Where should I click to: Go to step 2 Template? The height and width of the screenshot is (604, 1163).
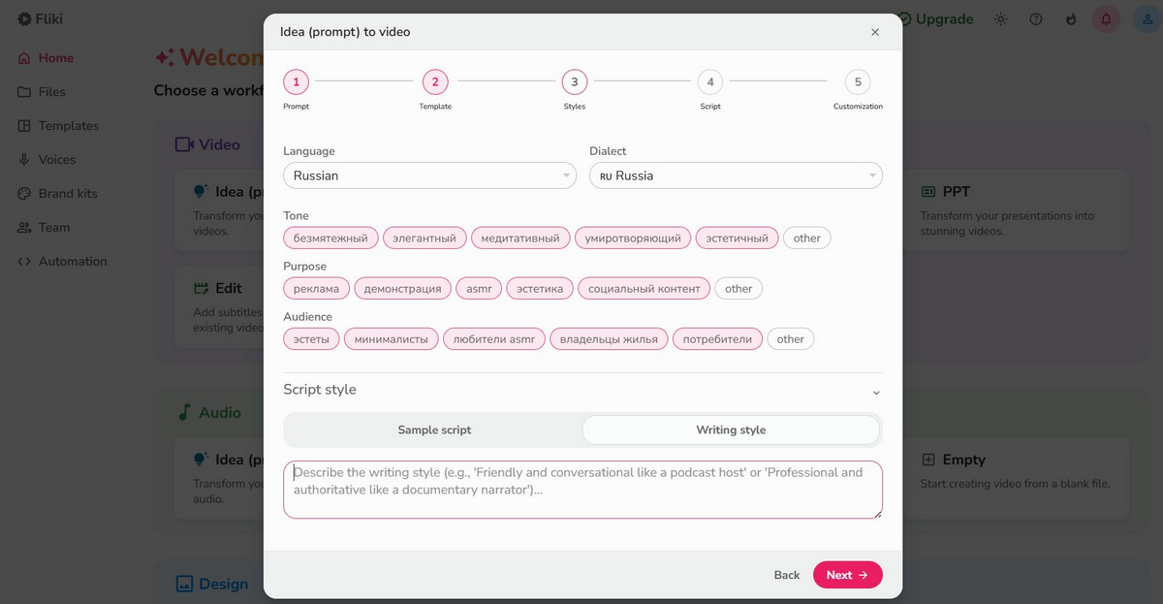point(435,82)
